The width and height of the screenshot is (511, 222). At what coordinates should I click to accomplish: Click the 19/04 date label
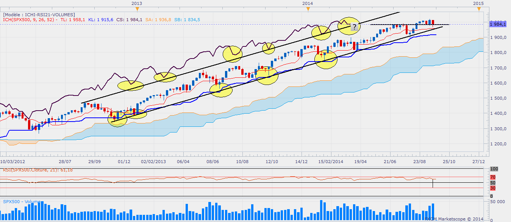pyautogui.click(x=360, y=161)
